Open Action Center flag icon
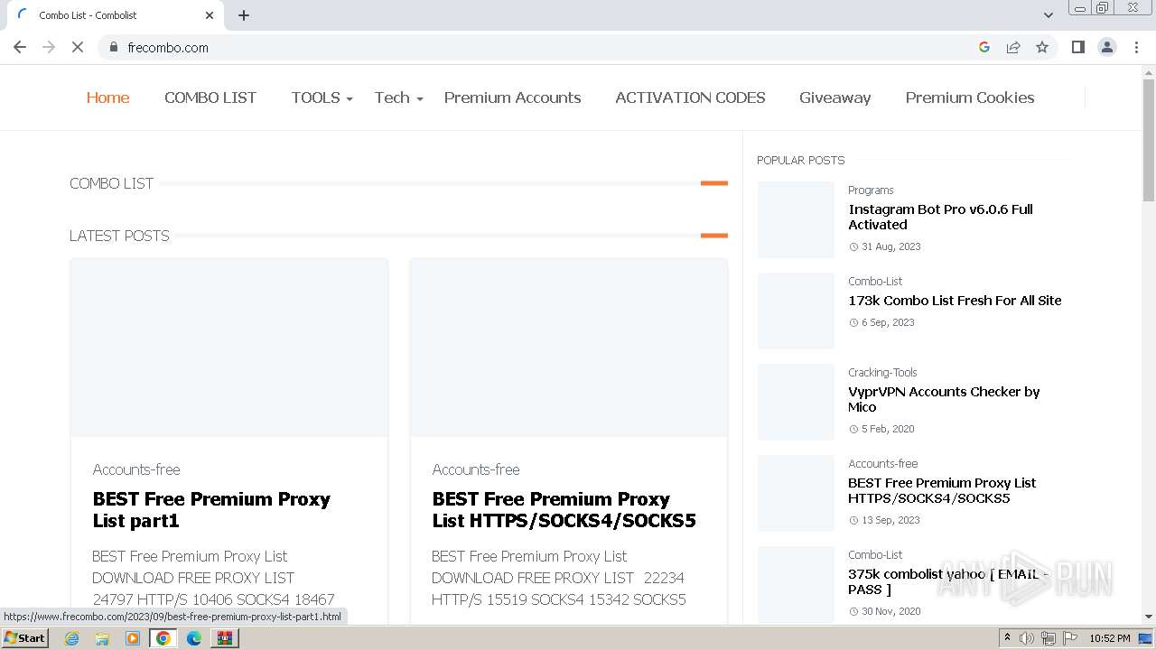The image size is (1156, 650). pos(1069,638)
